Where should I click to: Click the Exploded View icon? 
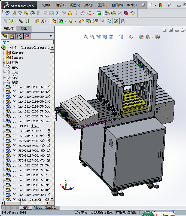click(x=96, y=21)
